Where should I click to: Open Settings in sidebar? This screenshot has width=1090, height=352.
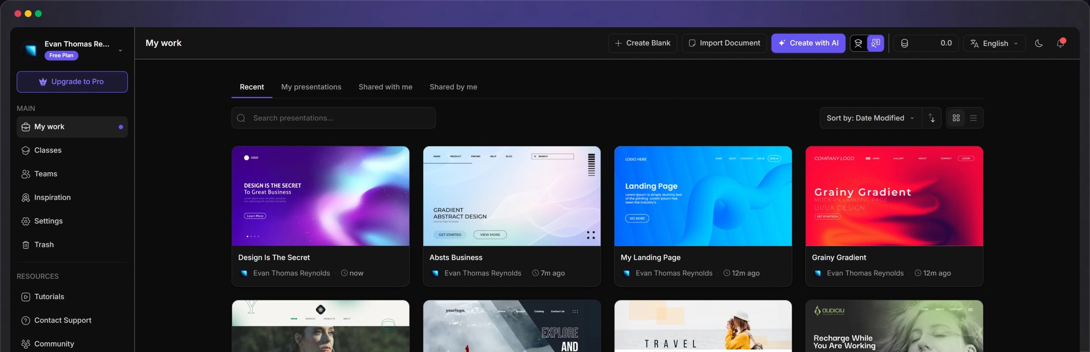click(x=72, y=221)
